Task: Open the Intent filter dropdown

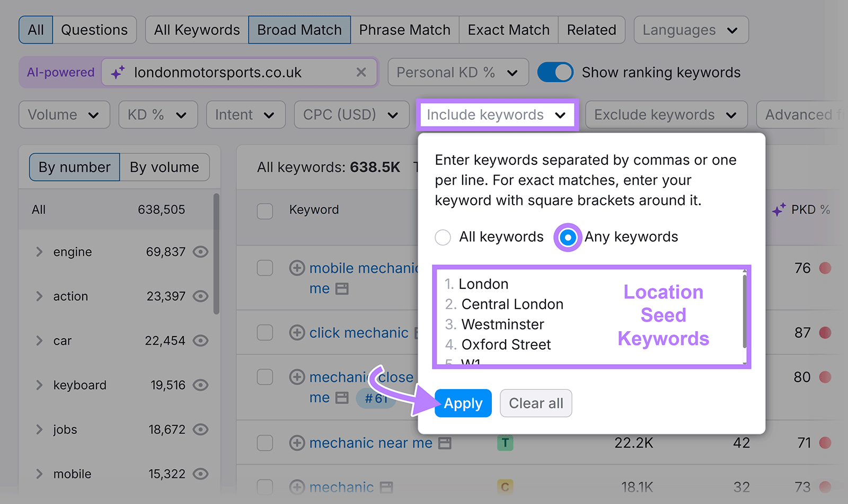Action: 245,114
